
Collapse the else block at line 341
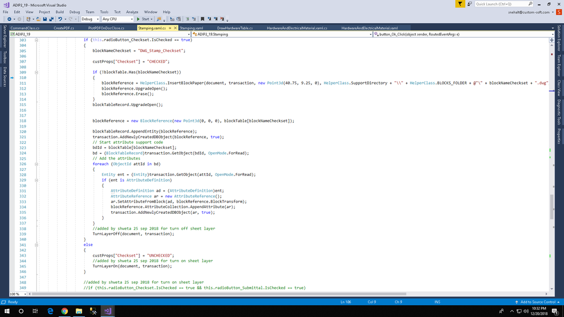[37, 245]
